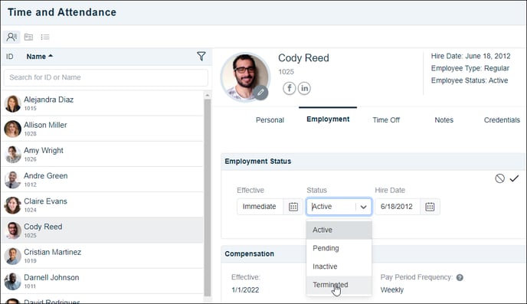
Task: Confirm employment status changes checkmark
Action: 514,178
